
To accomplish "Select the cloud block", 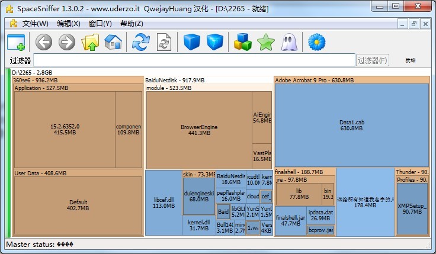I will point(253,196).
